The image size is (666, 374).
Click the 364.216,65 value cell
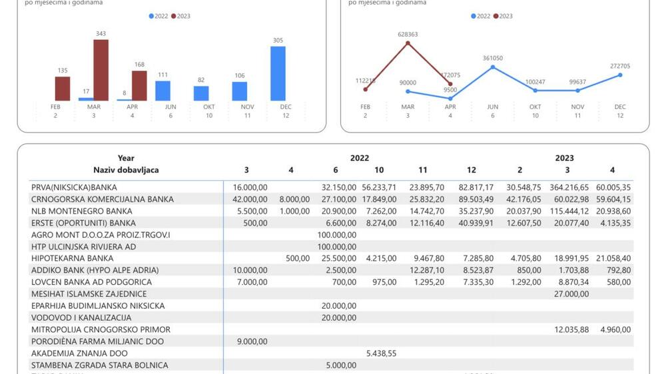click(x=569, y=187)
